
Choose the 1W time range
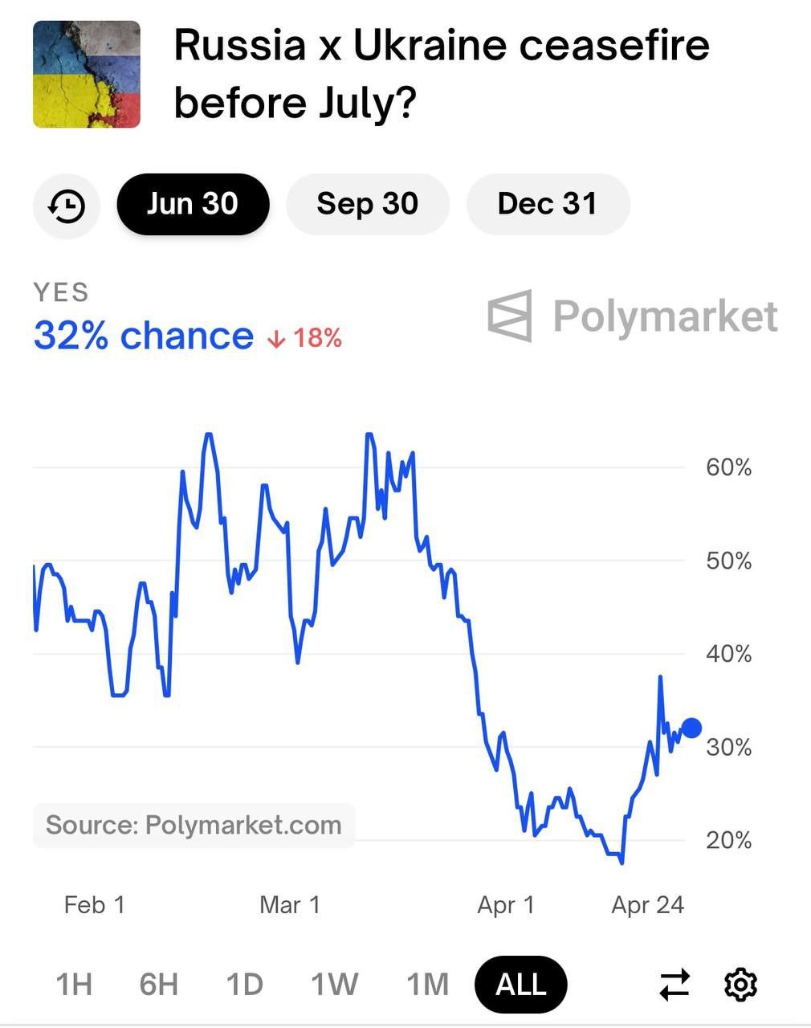click(334, 984)
